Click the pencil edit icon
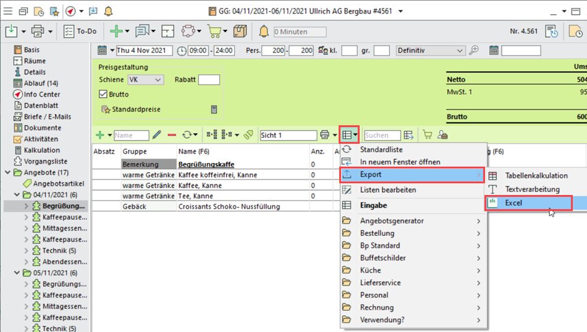The image size is (587, 332). (157, 135)
